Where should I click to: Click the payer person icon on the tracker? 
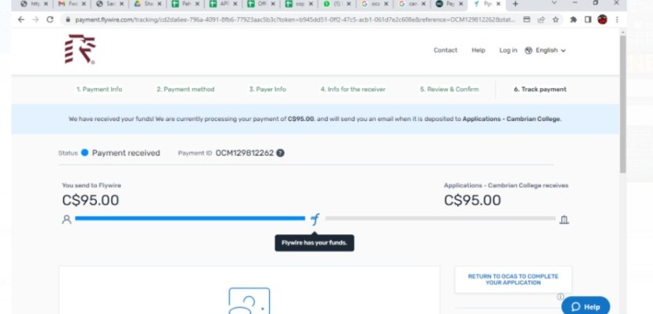66,219
